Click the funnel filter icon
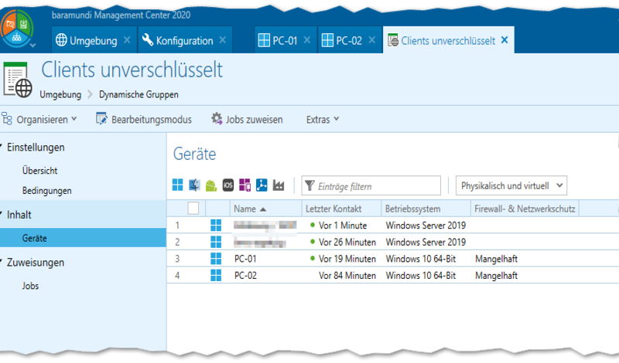 [309, 185]
